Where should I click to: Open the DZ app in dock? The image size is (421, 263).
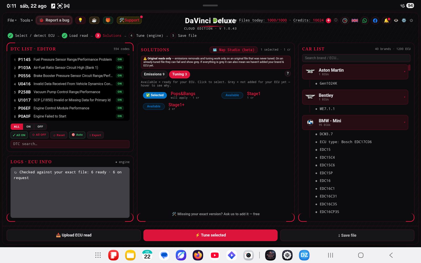point(304,255)
